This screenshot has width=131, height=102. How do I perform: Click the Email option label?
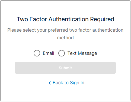pyautogui.click(x=48, y=53)
